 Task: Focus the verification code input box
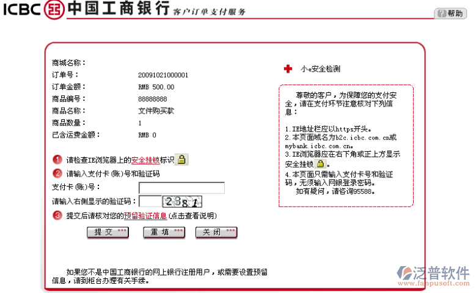(x=150, y=201)
